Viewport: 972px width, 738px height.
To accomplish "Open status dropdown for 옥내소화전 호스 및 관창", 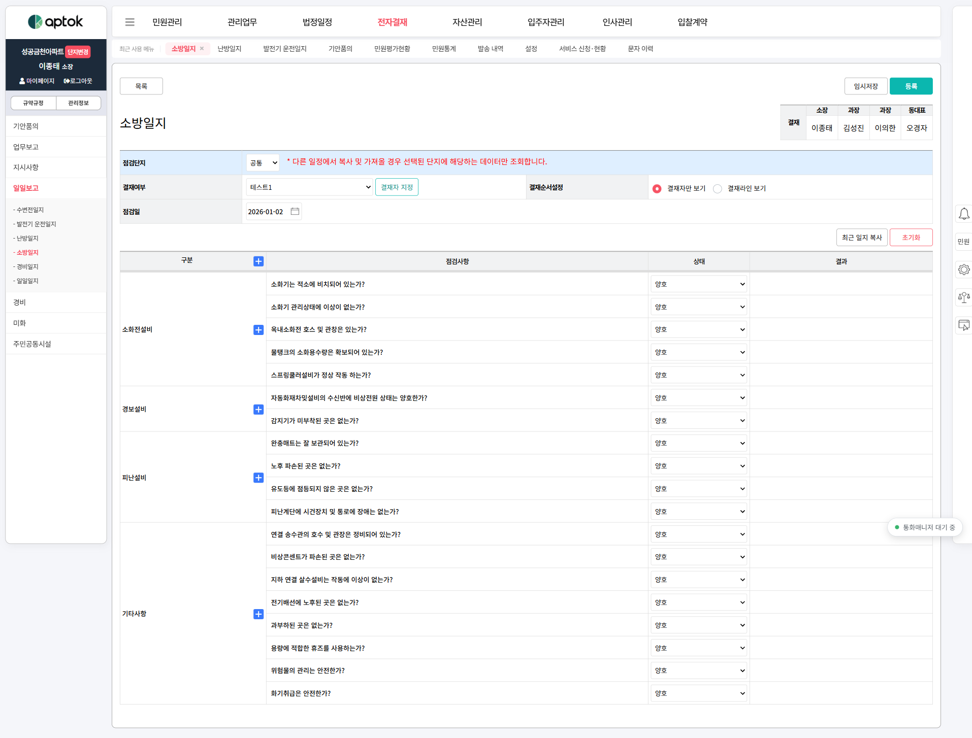I will coord(699,329).
